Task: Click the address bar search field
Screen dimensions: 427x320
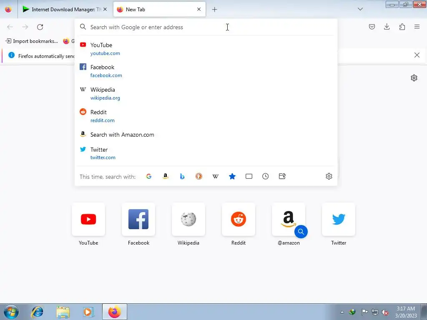Action: pos(206,27)
